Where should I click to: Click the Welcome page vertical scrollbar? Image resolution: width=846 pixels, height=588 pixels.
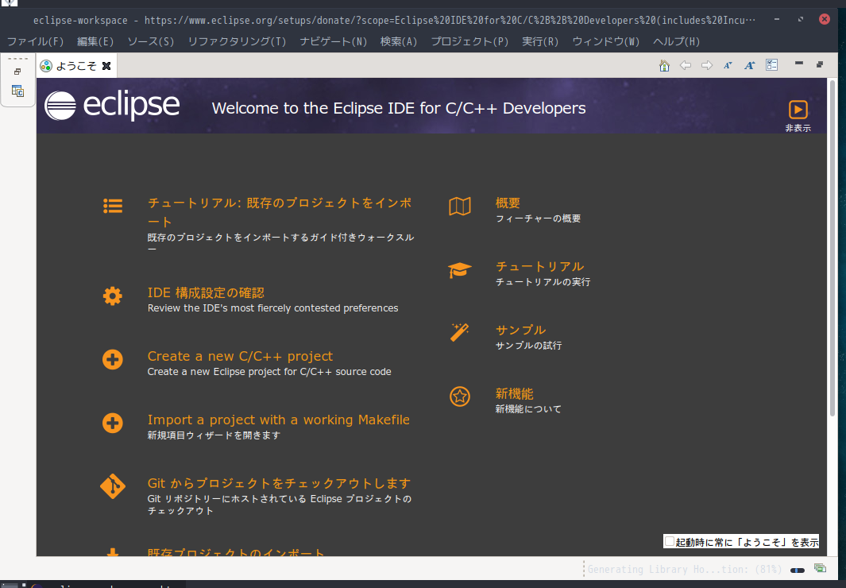(832, 248)
